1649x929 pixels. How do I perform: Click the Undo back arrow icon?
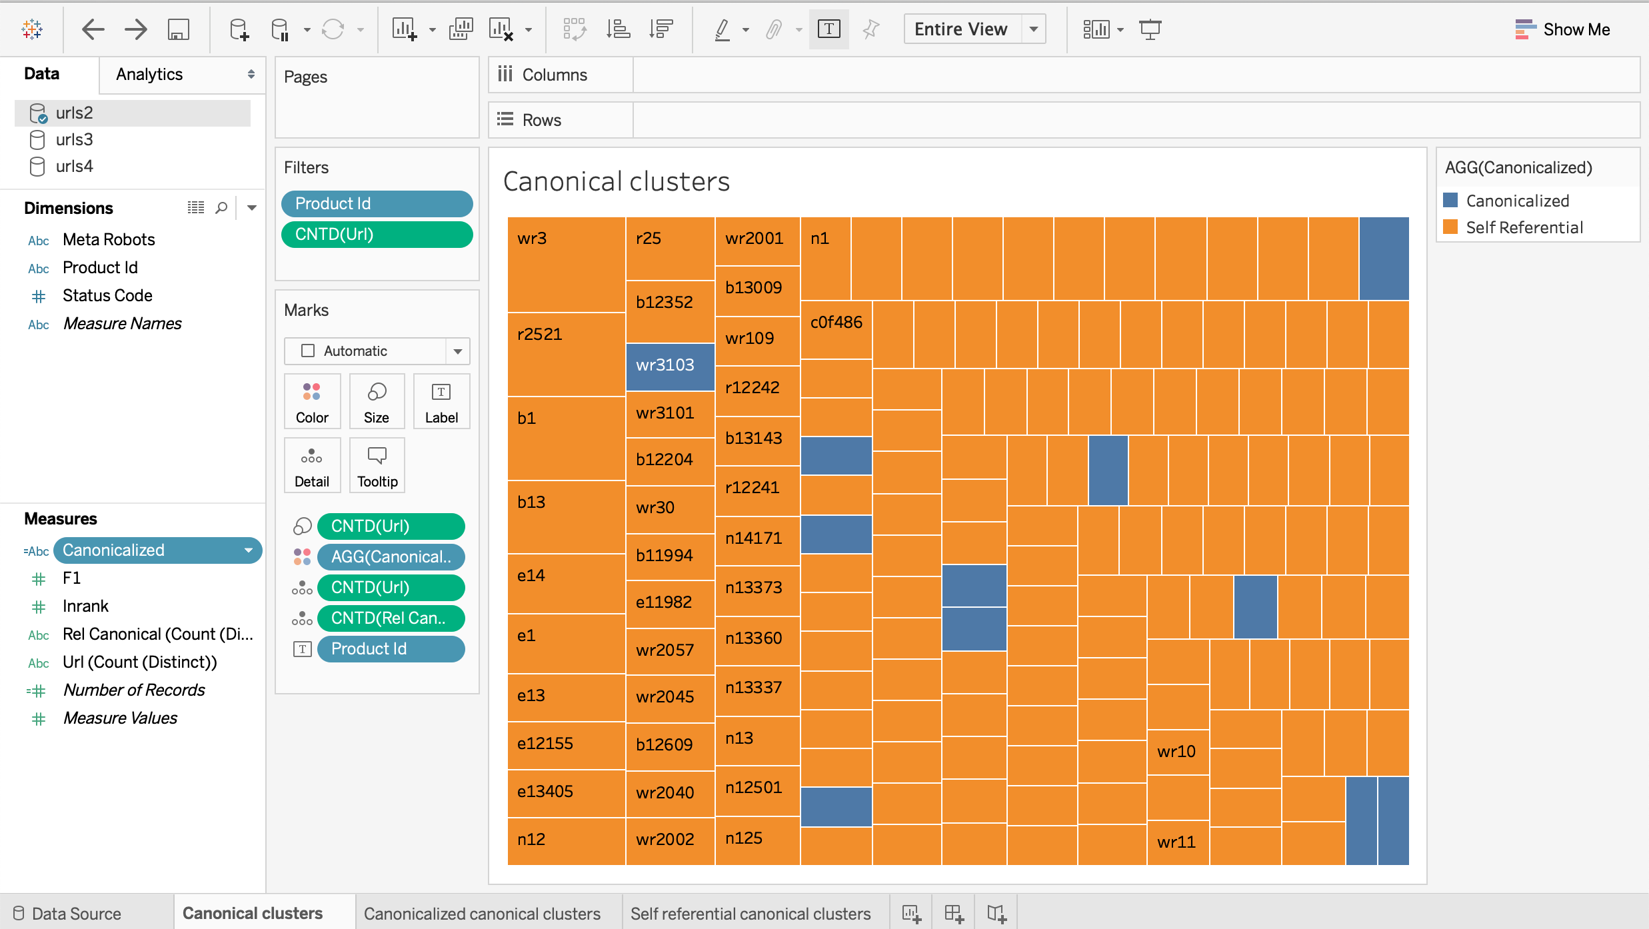tap(93, 29)
